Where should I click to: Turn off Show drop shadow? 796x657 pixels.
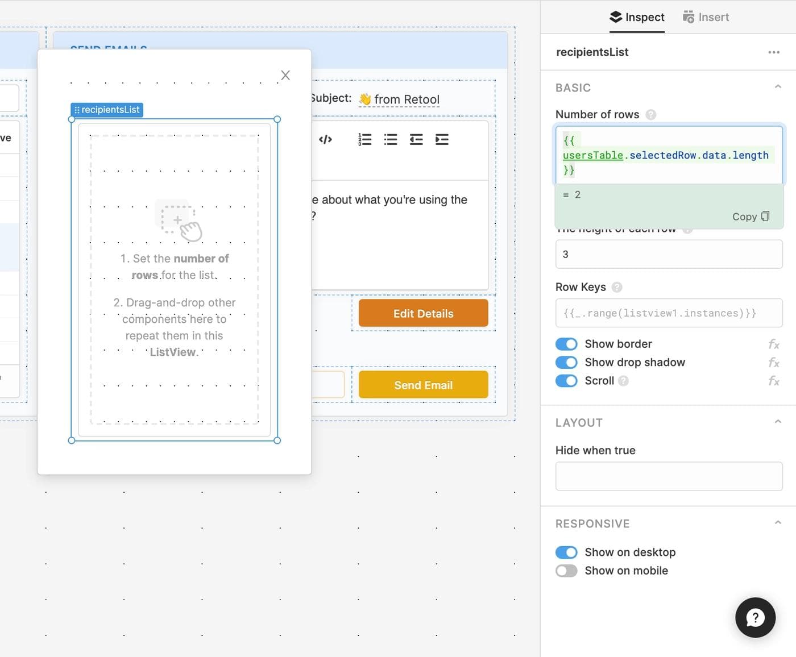[x=566, y=363]
